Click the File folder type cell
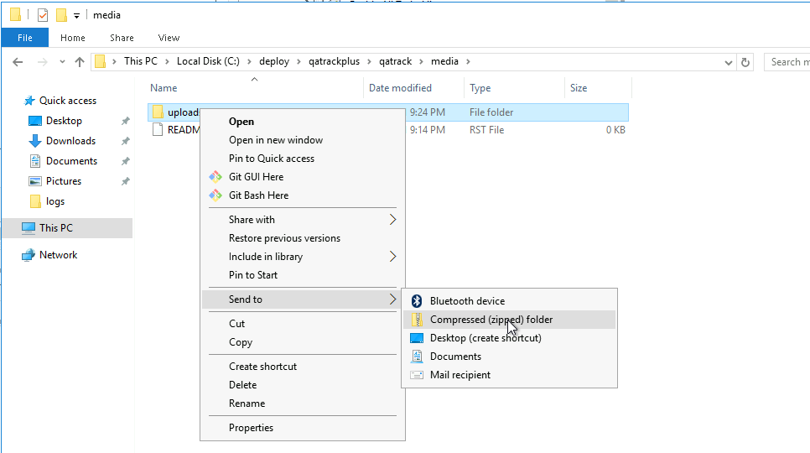The height and width of the screenshot is (453, 810). pyautogui.click(x=491, y=112)
